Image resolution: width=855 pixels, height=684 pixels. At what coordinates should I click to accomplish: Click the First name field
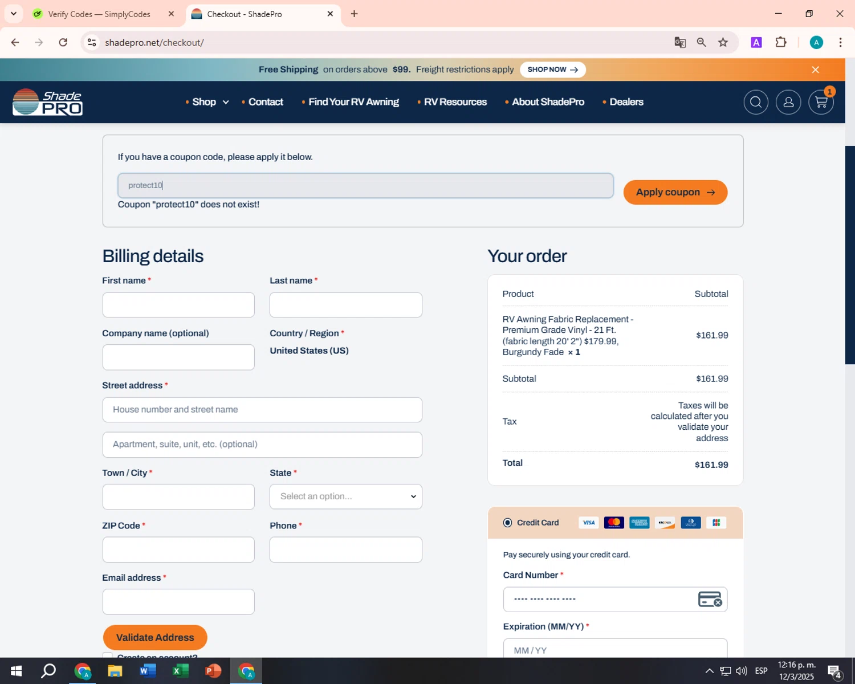point(178,305)
